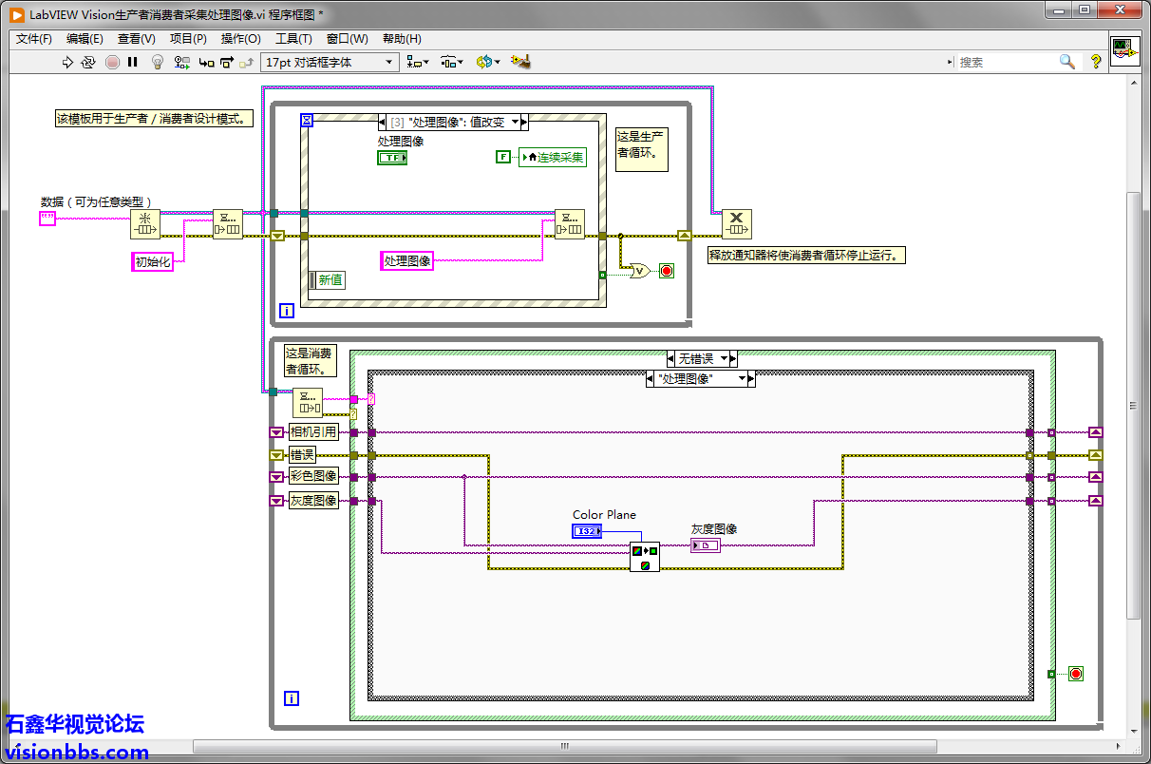
Task: Click the Clean Up Diagram icon
Action: 519,63
